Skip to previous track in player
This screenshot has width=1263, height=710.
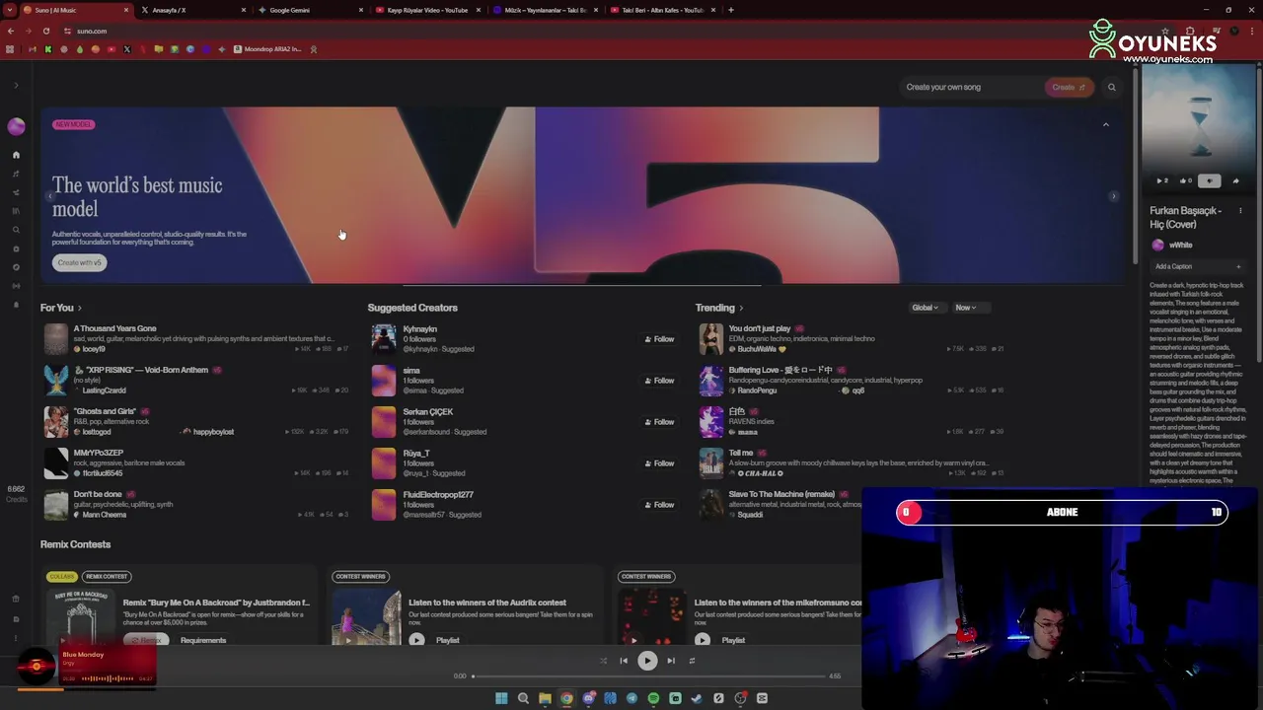click(x=624, y=661)
